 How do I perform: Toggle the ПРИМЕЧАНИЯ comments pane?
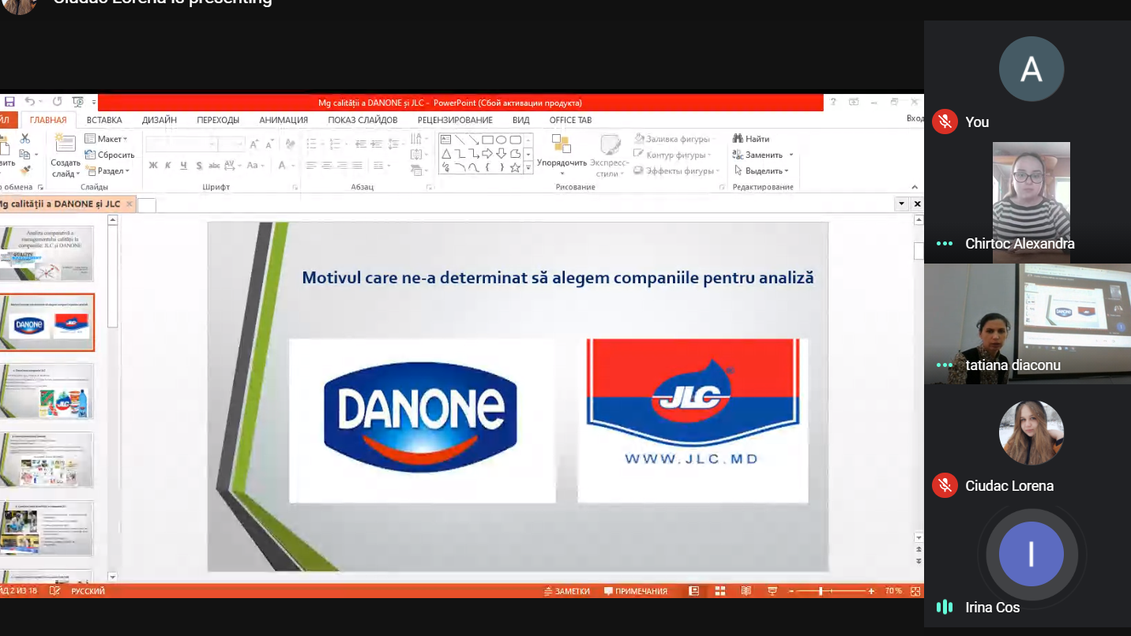pos(635,591)
